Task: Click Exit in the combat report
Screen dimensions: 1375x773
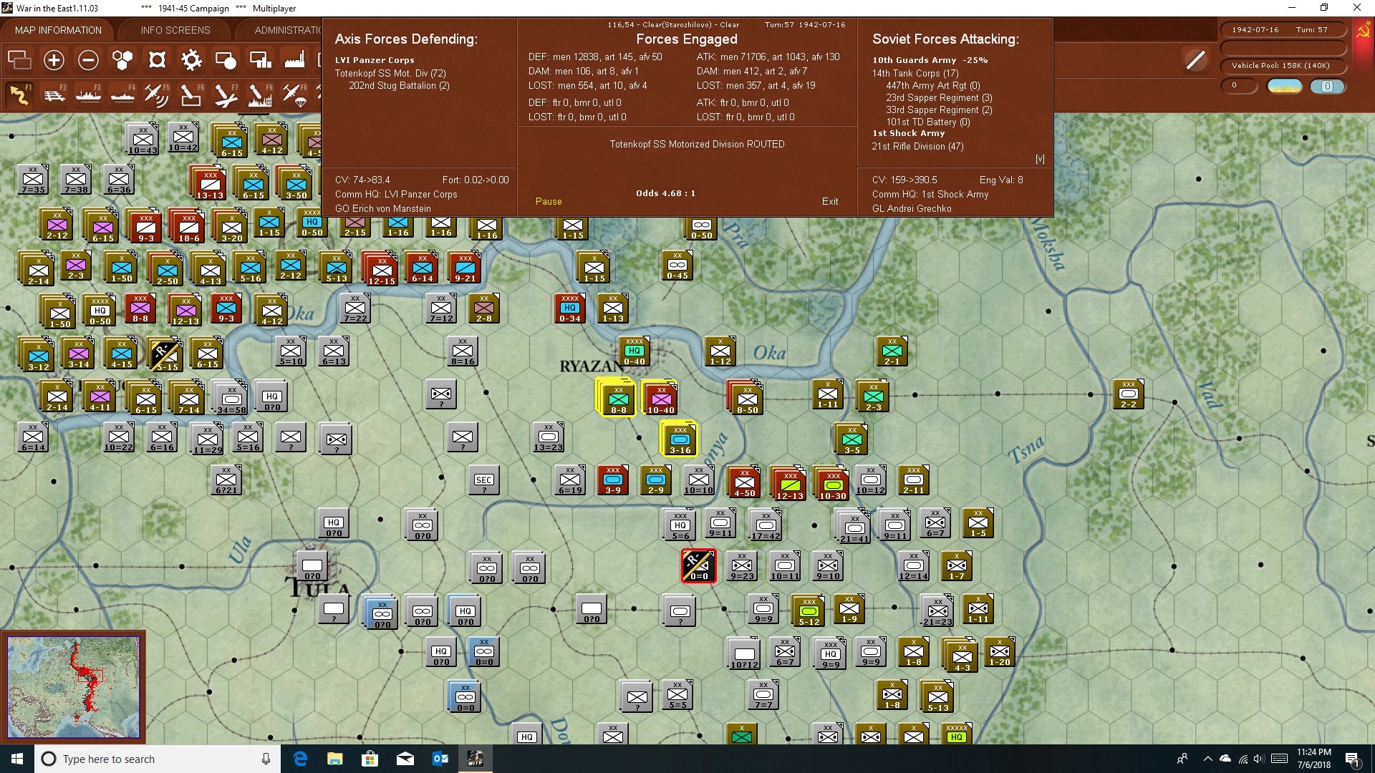Action: pyautogui.click(x=830, y=202)
